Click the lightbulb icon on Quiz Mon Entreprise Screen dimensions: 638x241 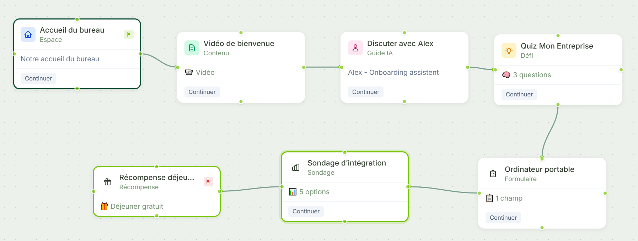pos(509,50)
